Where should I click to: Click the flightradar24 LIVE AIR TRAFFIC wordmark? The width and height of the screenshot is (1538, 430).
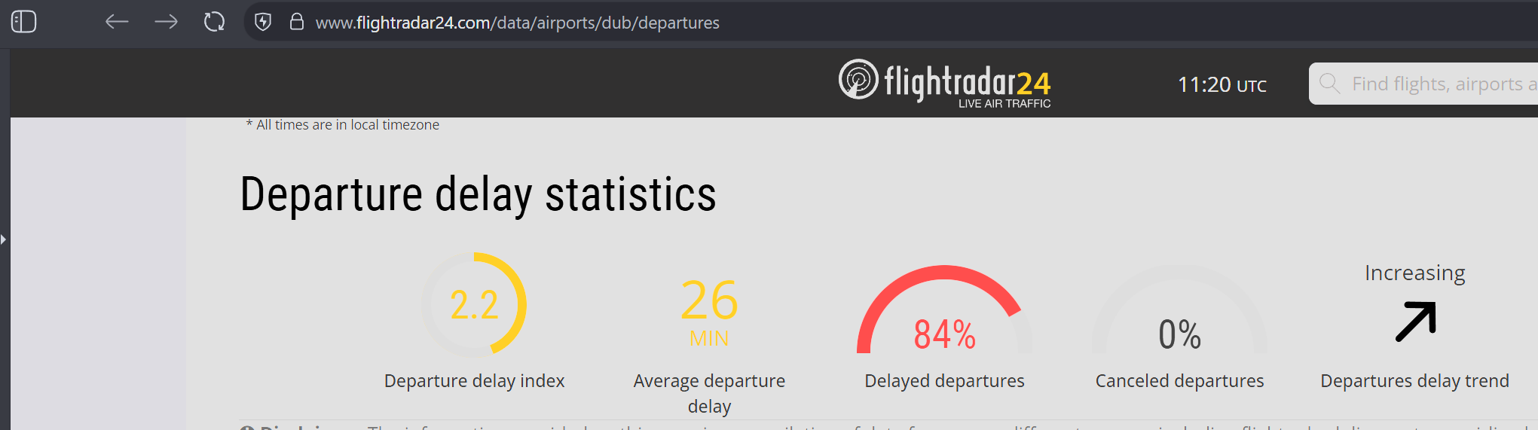[x=968, y=85]
